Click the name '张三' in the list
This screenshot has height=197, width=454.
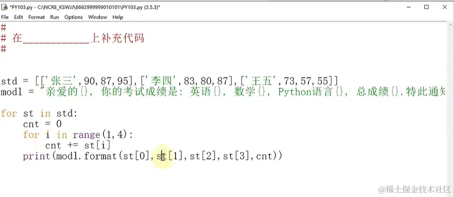(x=60, y=81)
